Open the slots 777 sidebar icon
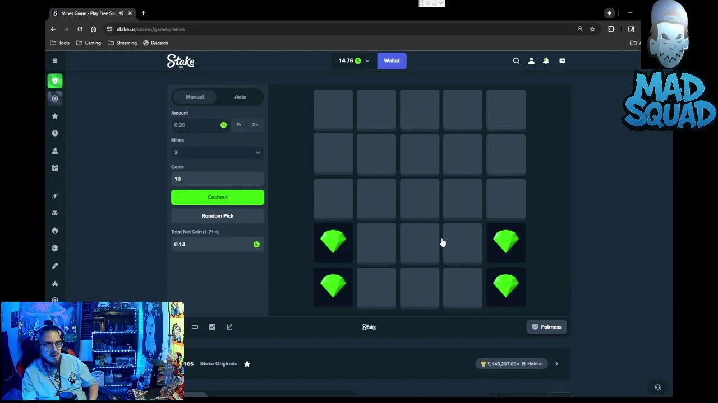 55,213
